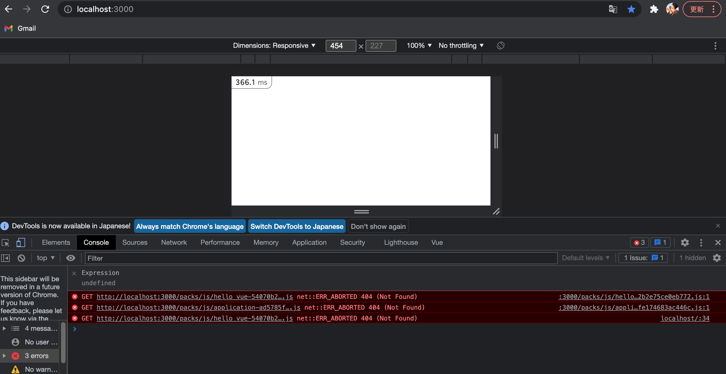Grab the bottom-edge viewport resize handle
The width and height of the screenshot is (726, 374).
pyautogui.click(x=361, y=211)
